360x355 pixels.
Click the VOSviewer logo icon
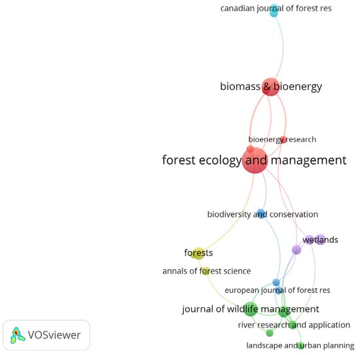(x=18, y=335)
